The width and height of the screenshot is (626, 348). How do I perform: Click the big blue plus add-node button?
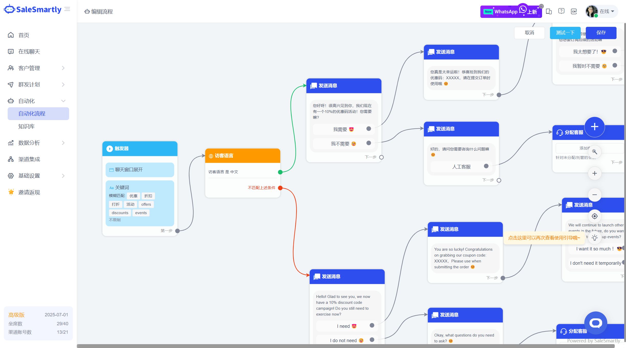(x=594, y=127)
